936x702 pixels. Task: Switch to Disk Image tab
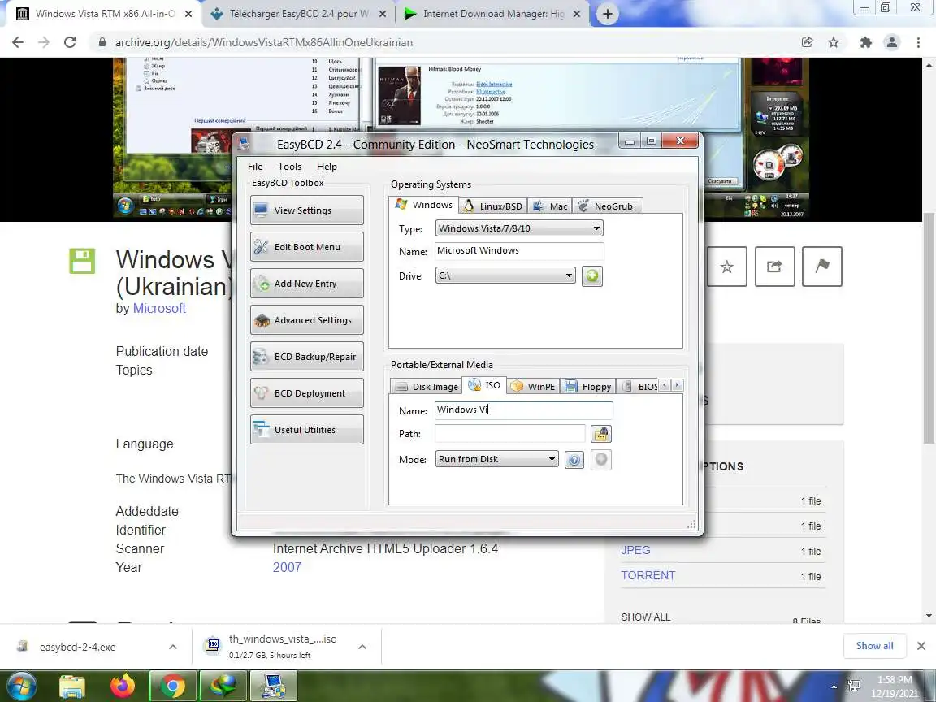point(427,386)
